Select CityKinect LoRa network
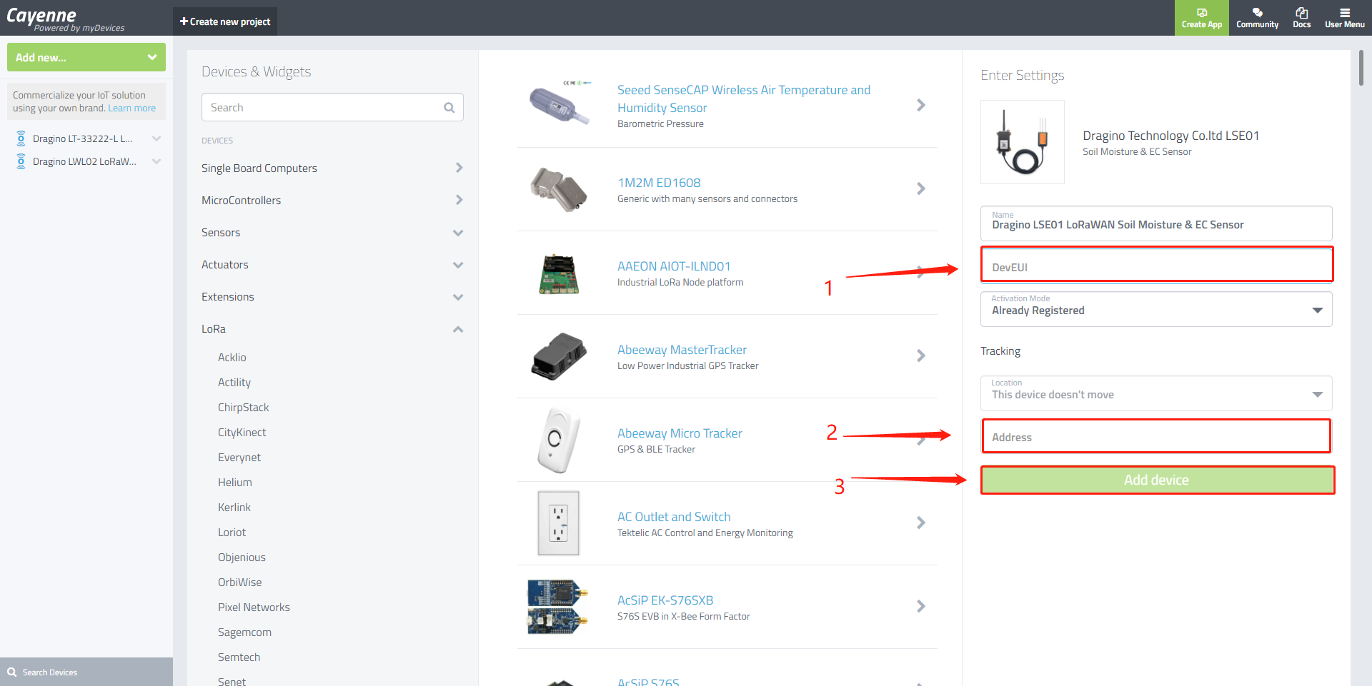The image size is (1372, 686). (242, 433)
